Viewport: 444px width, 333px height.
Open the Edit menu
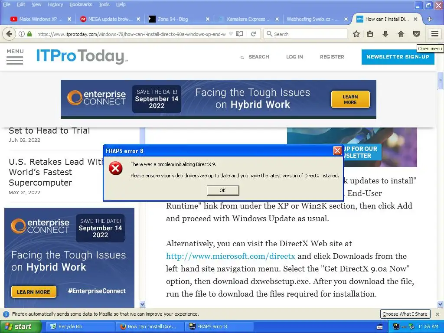[21, 4]
